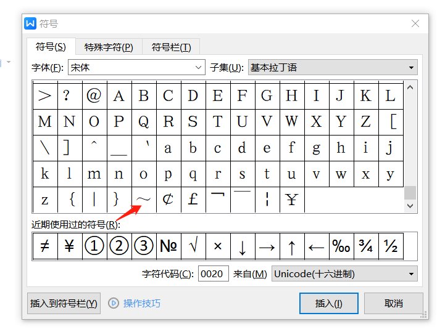Pick recent circled number ③
Image resolution: width=445 pixels, height=332 pixels.
pos(144,246)
